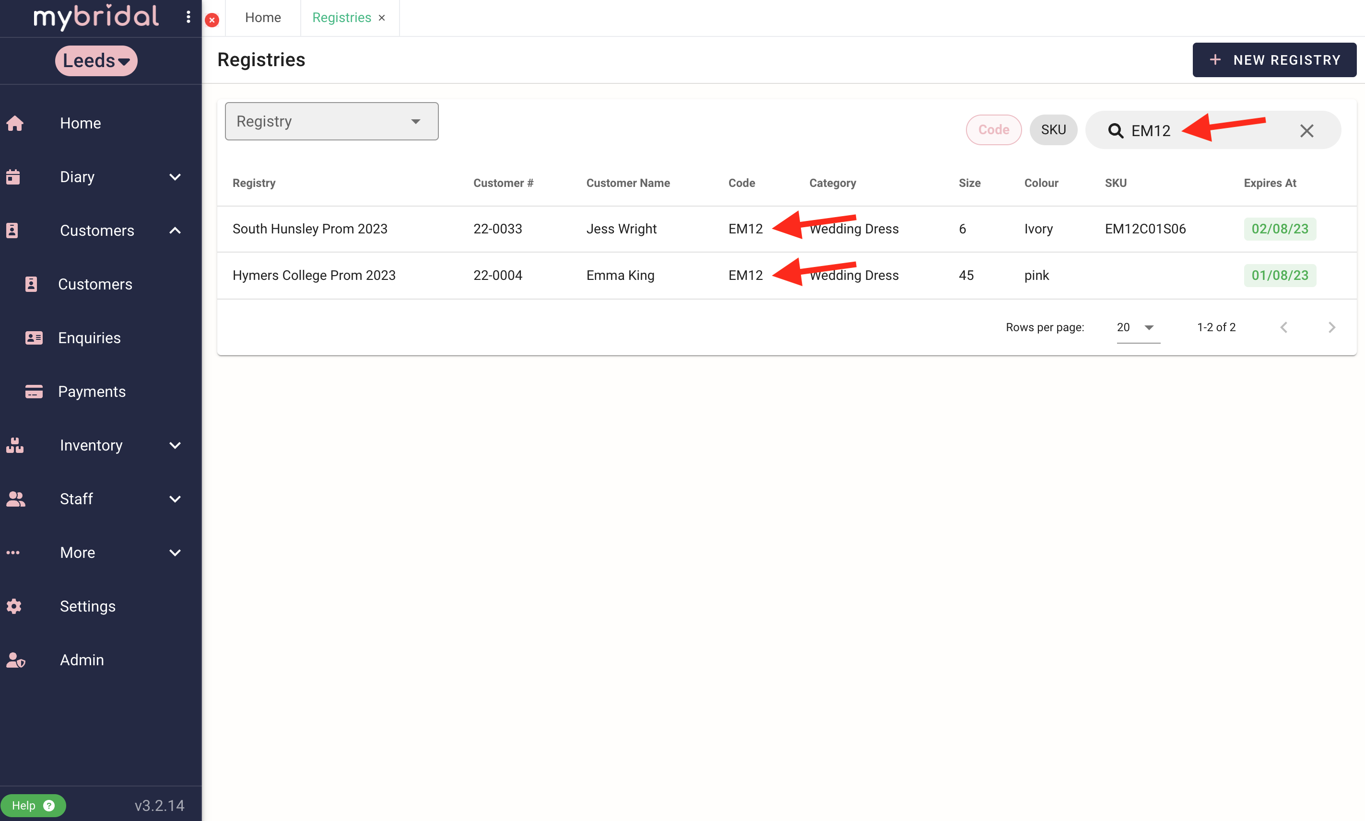Sort by Colour column header
The image size is (1365, 821).
(1041, 183)
